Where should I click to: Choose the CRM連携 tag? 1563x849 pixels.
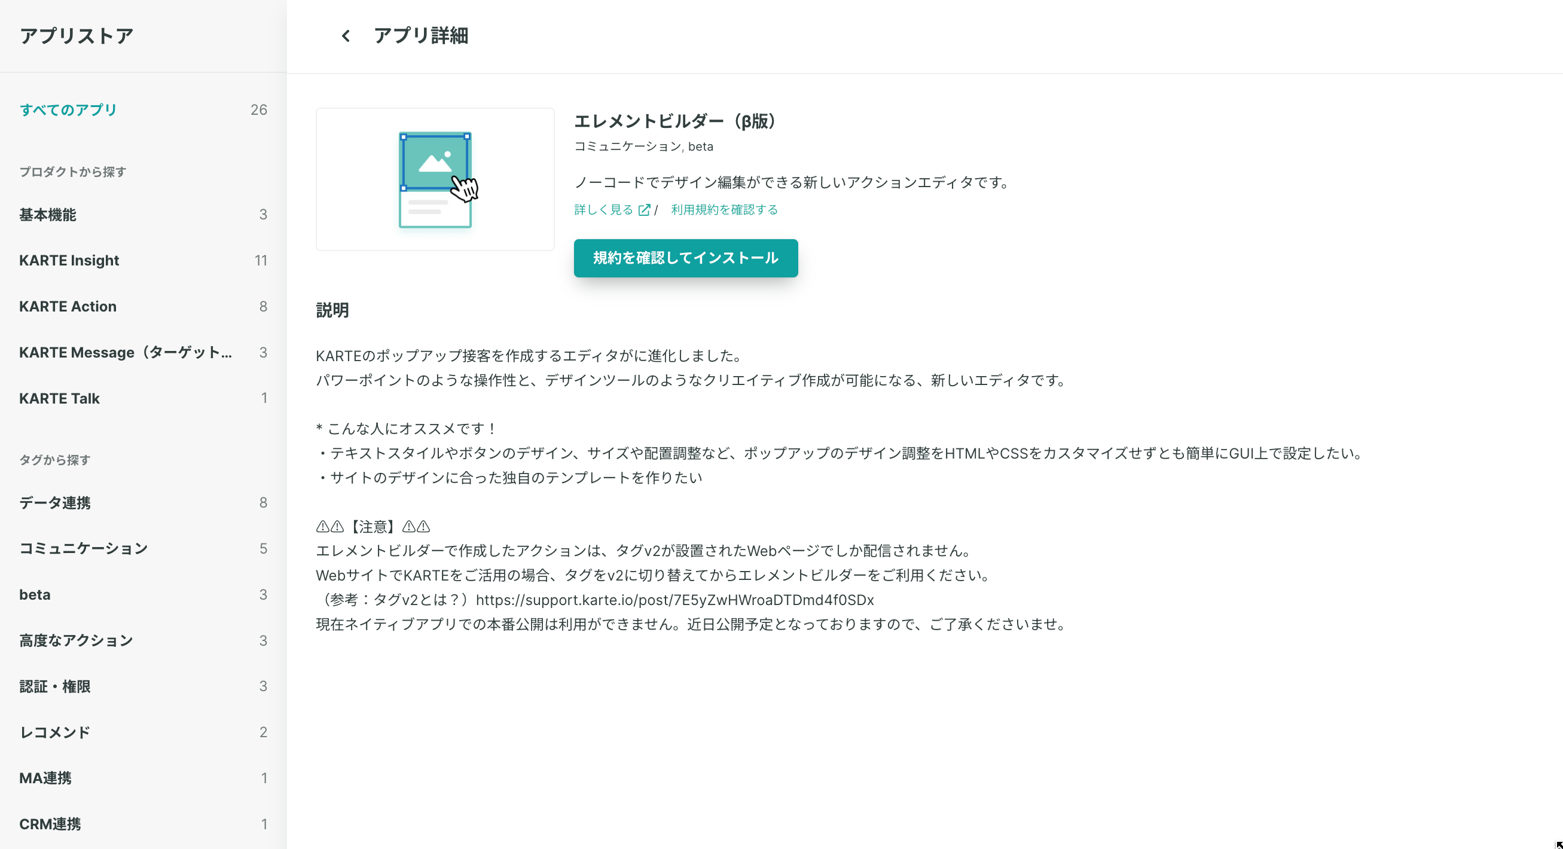click(x=50, y=824)
